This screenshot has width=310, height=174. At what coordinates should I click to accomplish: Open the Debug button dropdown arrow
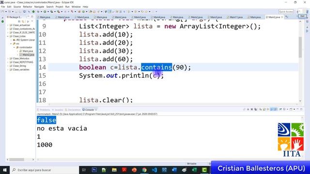pos(41,12)
